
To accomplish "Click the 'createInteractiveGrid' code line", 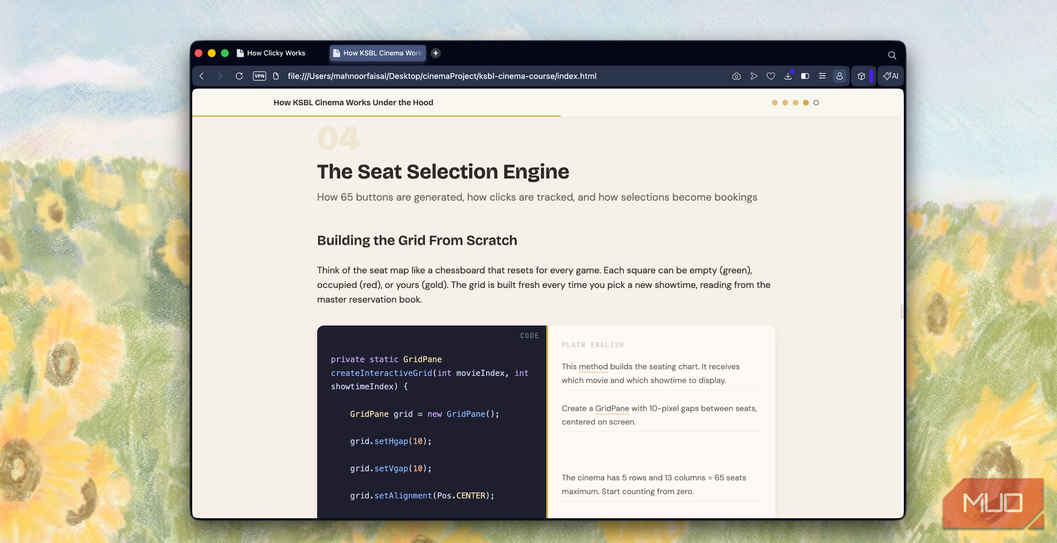I will coord(430,373).
